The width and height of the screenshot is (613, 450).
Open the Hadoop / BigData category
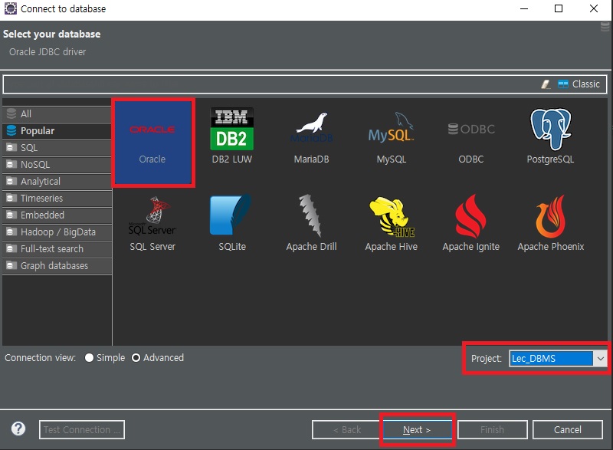[57, 232]
